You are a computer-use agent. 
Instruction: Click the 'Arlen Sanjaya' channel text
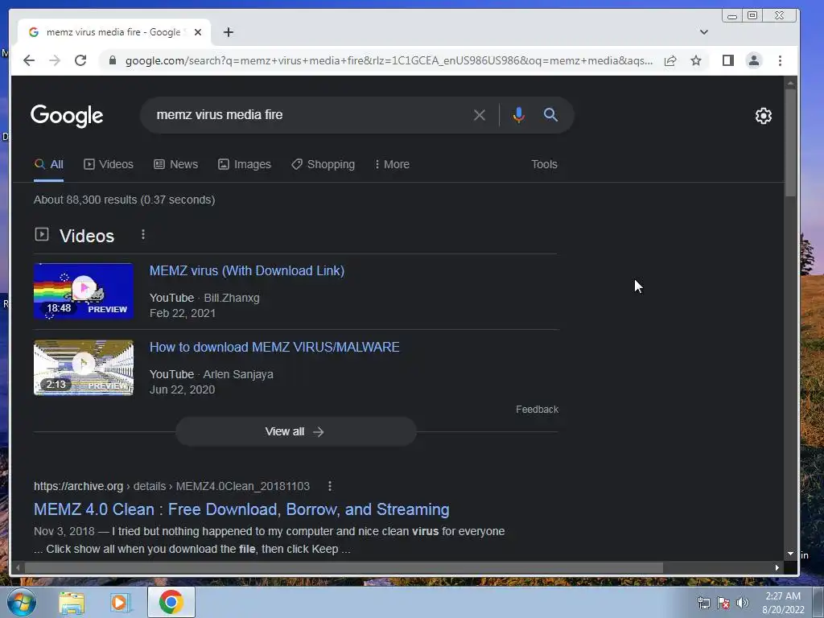point(238,374)
